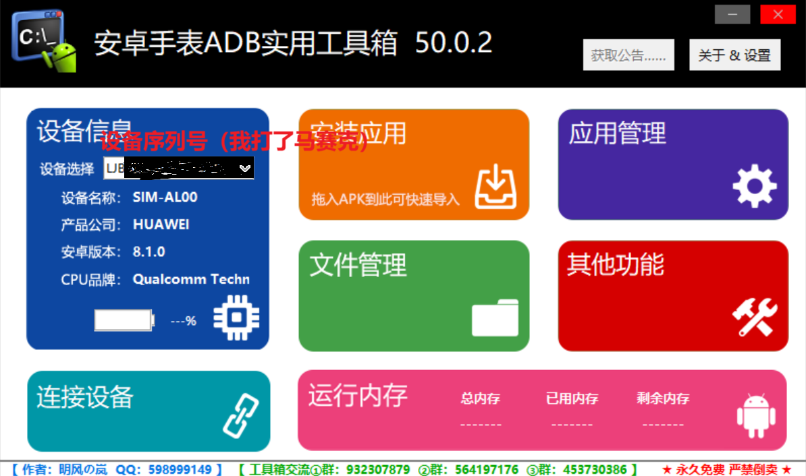Screen dimensions: 806x476
Task: Click the CPU chip icon in 设备信息
Action: (236, 318)
